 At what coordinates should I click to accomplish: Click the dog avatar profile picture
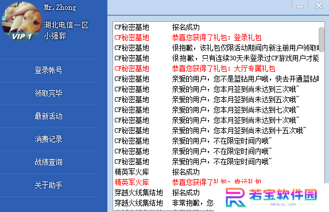22,21
